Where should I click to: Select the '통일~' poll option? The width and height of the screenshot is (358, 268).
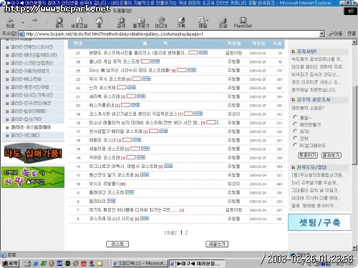coord(295,117)
